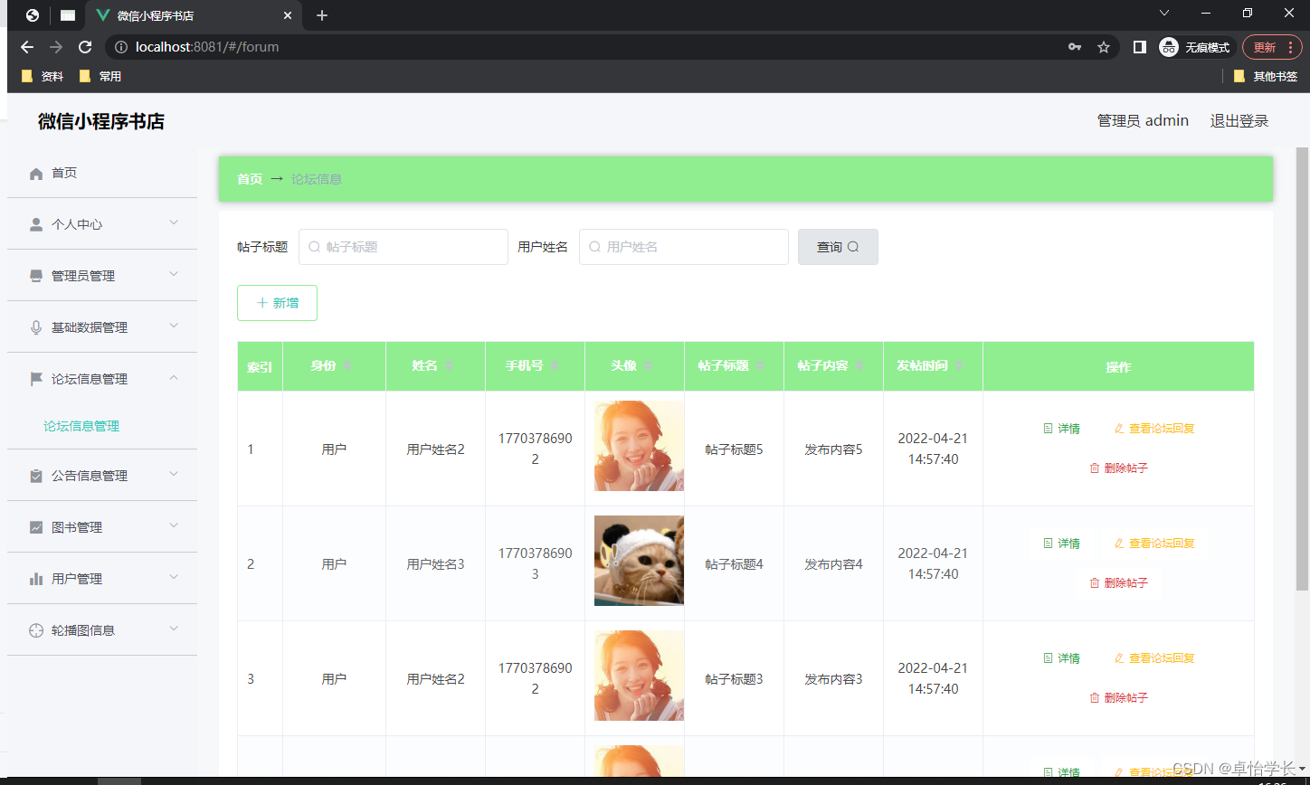Click the 用户姓名 search input field
Viewport: 1310px width, 785px height.
[x=684, y=247]
